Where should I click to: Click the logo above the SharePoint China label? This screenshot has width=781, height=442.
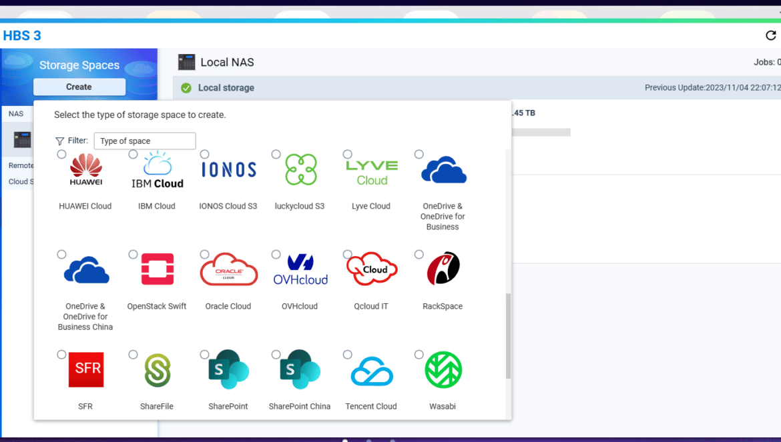(x=300, y=369)
